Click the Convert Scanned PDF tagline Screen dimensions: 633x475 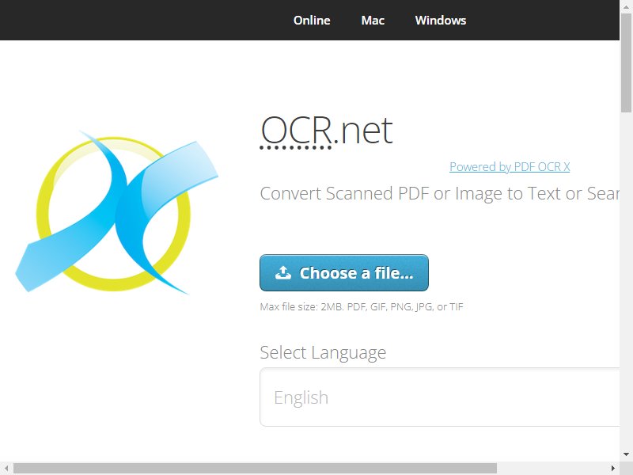coord(440,193)
